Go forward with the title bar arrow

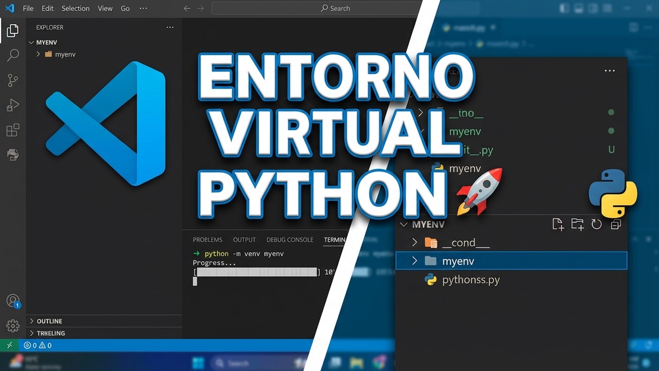tap(201, 8)
